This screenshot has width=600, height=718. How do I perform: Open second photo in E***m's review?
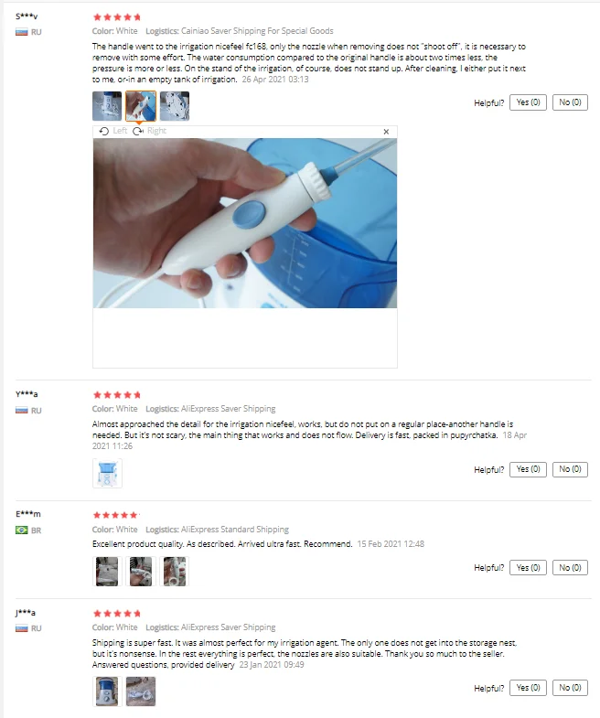pos(141,571)
